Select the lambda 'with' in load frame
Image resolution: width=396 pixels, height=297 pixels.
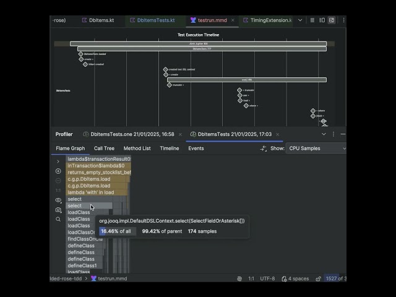pos(97,192)
